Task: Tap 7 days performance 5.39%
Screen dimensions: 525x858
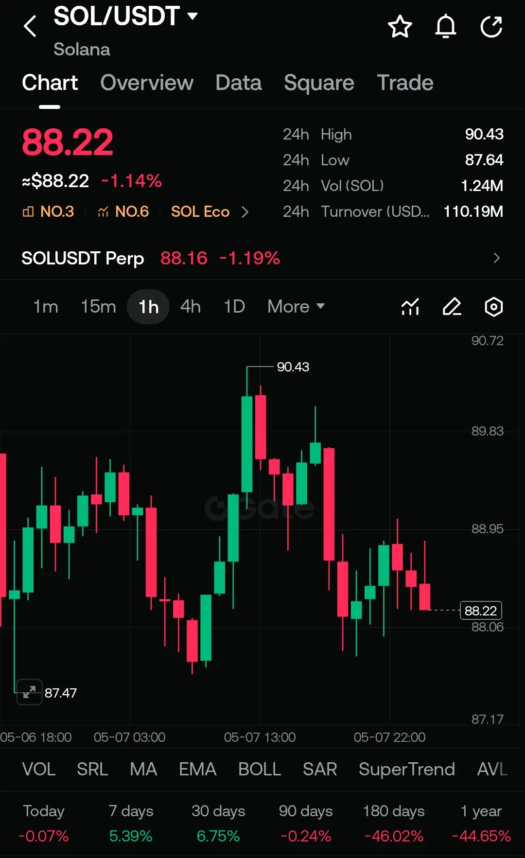Action: 131,836
